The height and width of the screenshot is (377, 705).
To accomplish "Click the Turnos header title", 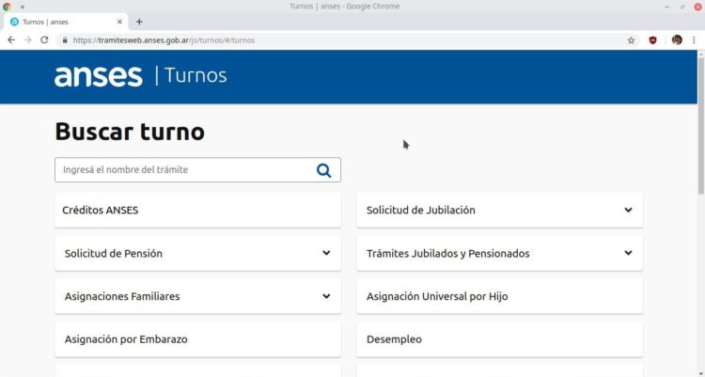I will tap(196, 75).
